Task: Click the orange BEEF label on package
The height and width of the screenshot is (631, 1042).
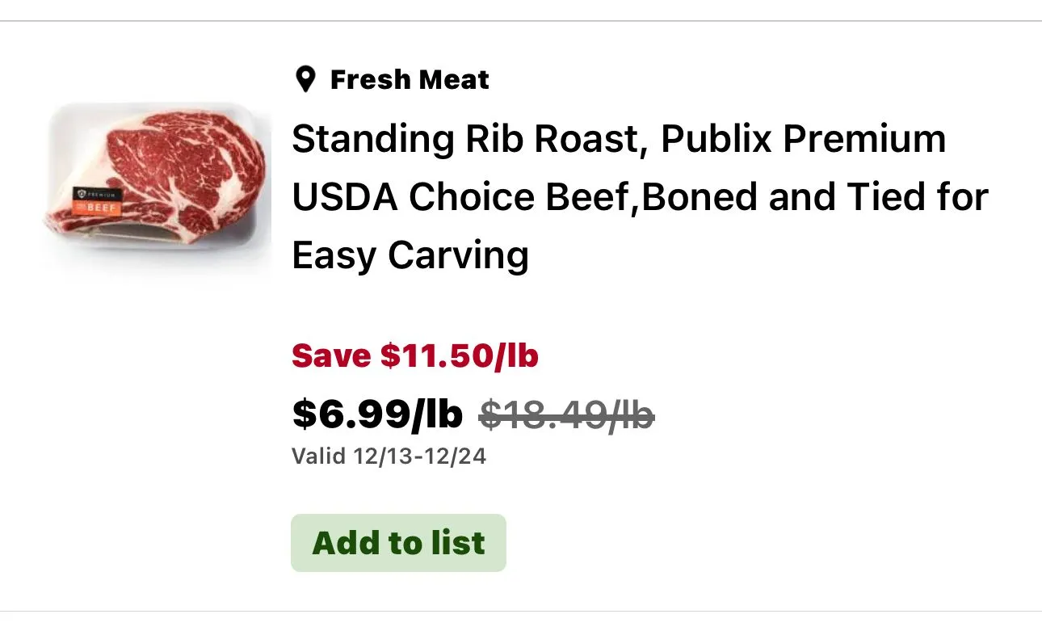Action: [x=97, y=208]
